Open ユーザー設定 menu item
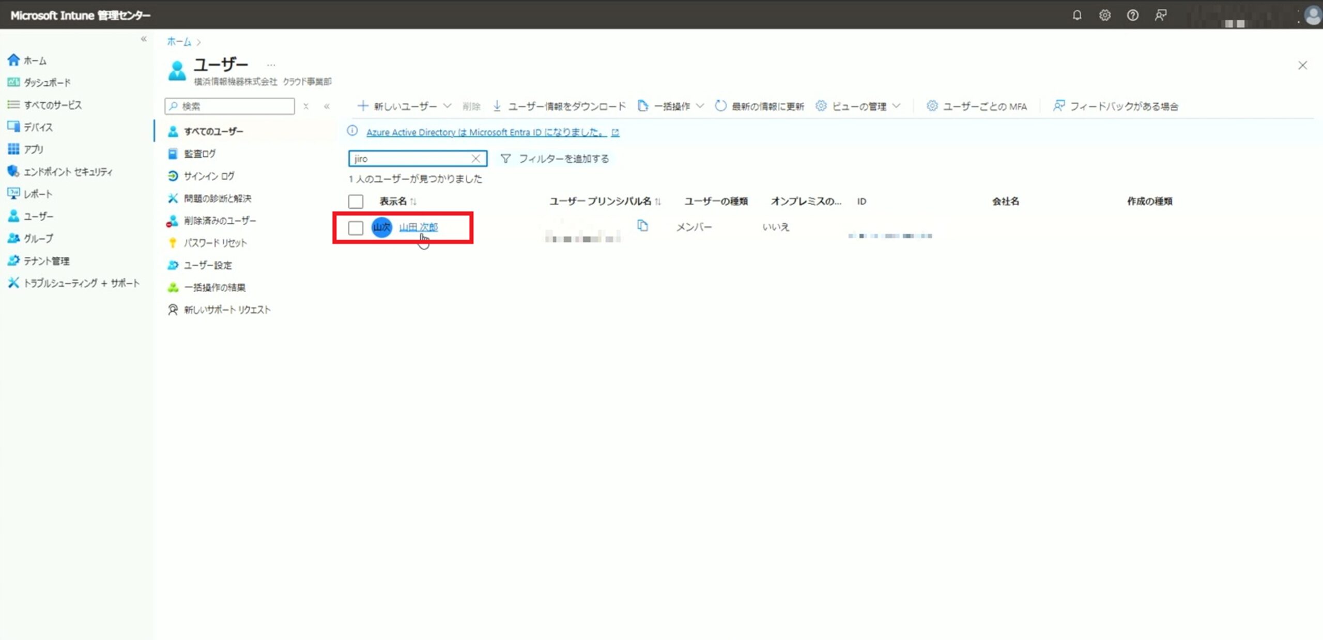Image resolution: width=1323 pixels, height=640 pixels. pyautogui.click(x=208, y=265)
